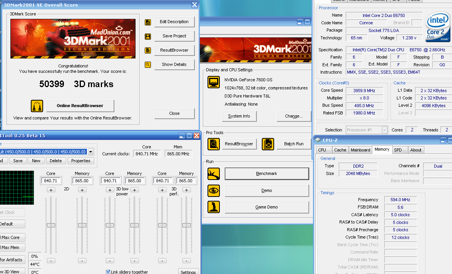Open the Processor #1 selection dropdown
This screenshot has width=452, height=274.
(x=384, y=130)
